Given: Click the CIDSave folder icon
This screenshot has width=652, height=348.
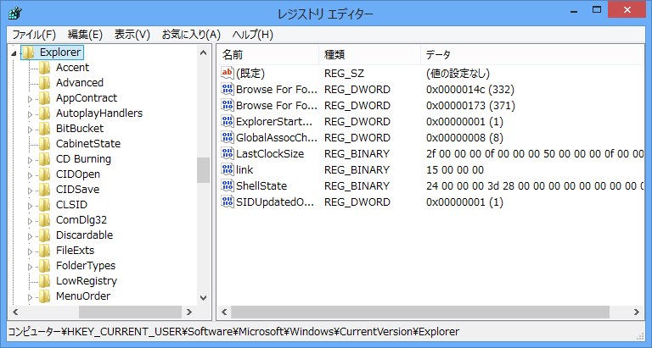Looking at the screenshot, I should coord(44,190).
